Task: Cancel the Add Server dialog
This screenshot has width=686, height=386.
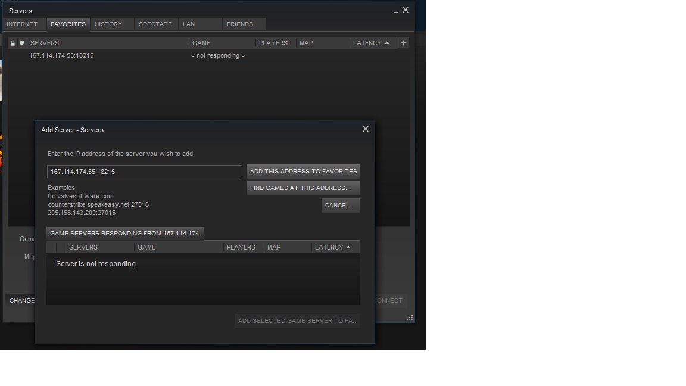Action: pyautogui.click(x=341, y=206)
